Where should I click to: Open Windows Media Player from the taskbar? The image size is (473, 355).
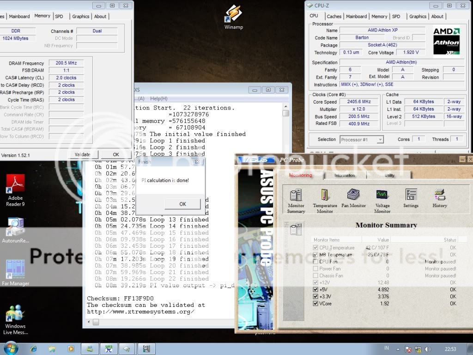click(x=71, y=349)
